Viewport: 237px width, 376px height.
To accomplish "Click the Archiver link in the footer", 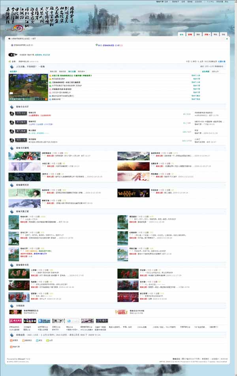I will tap(224, 359).
